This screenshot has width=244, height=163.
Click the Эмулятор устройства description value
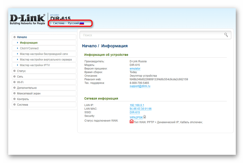pyautogui.click(x=143, y=76)
